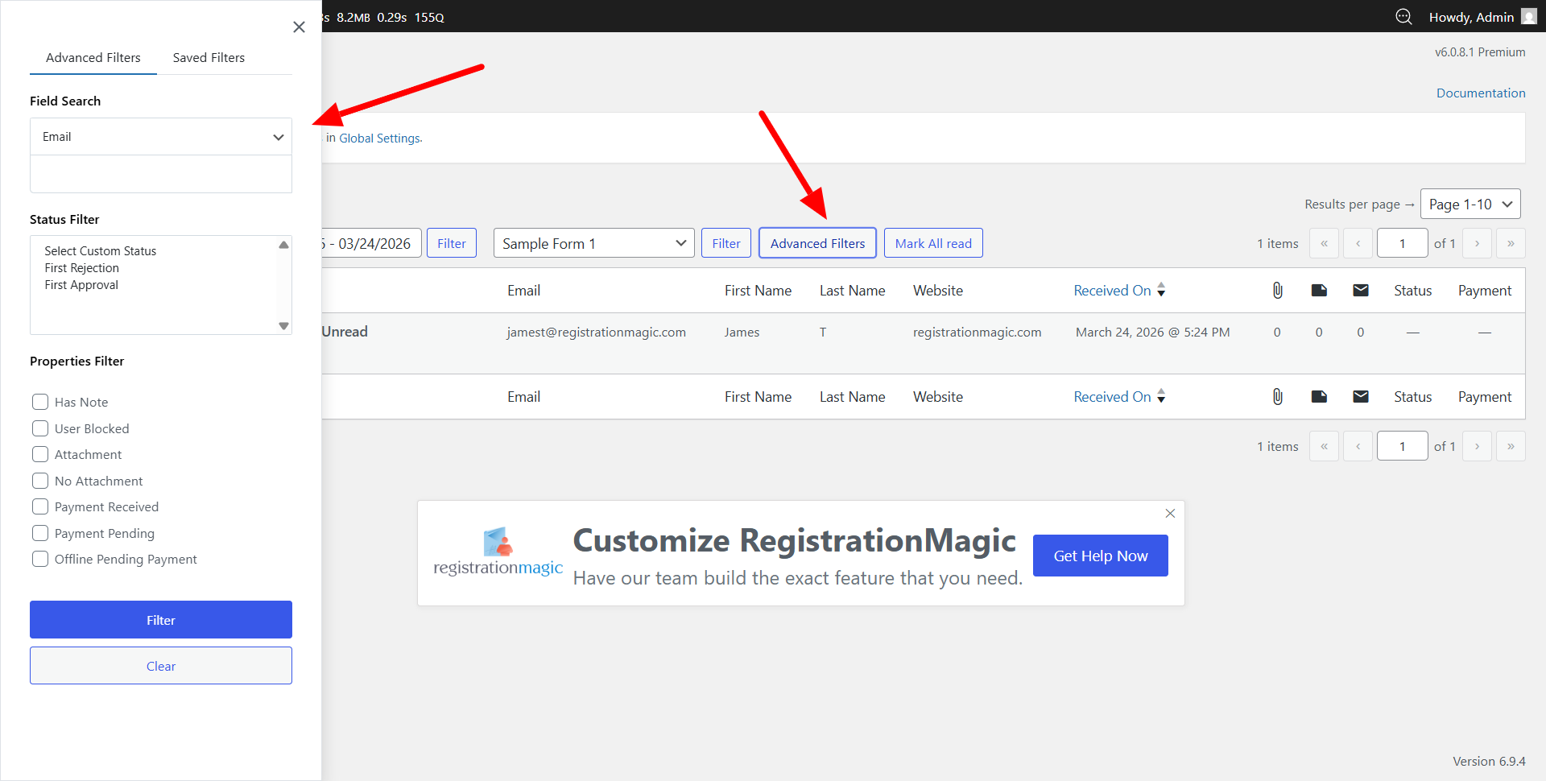This screenshot has height=781, width=1546.
Task: Click Admin avatar in top bar
Action: tap(1528, 17)
